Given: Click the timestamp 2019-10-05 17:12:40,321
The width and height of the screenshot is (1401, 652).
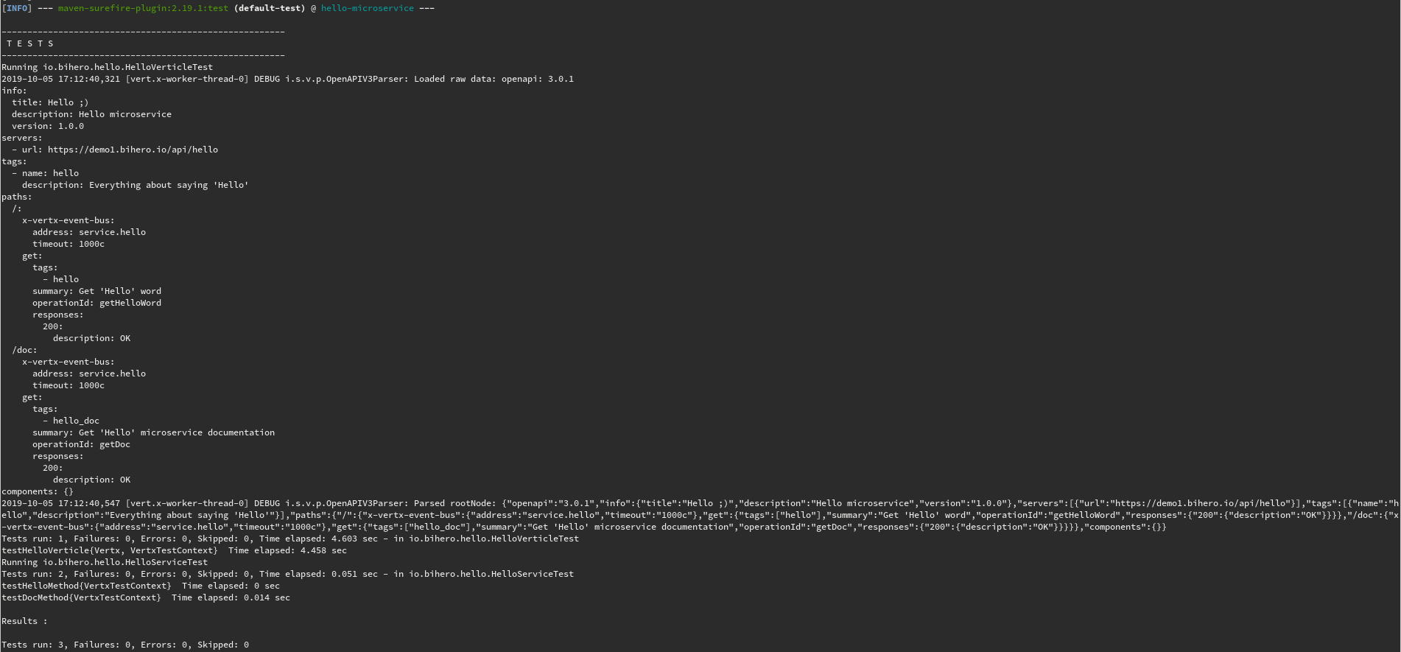Looking at the screenshot, I should tap(61, 79).
